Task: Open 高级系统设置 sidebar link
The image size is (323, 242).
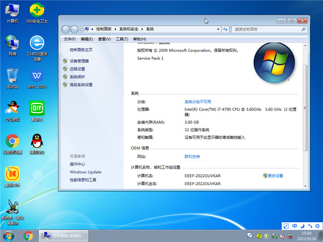Action: point(81,85)
